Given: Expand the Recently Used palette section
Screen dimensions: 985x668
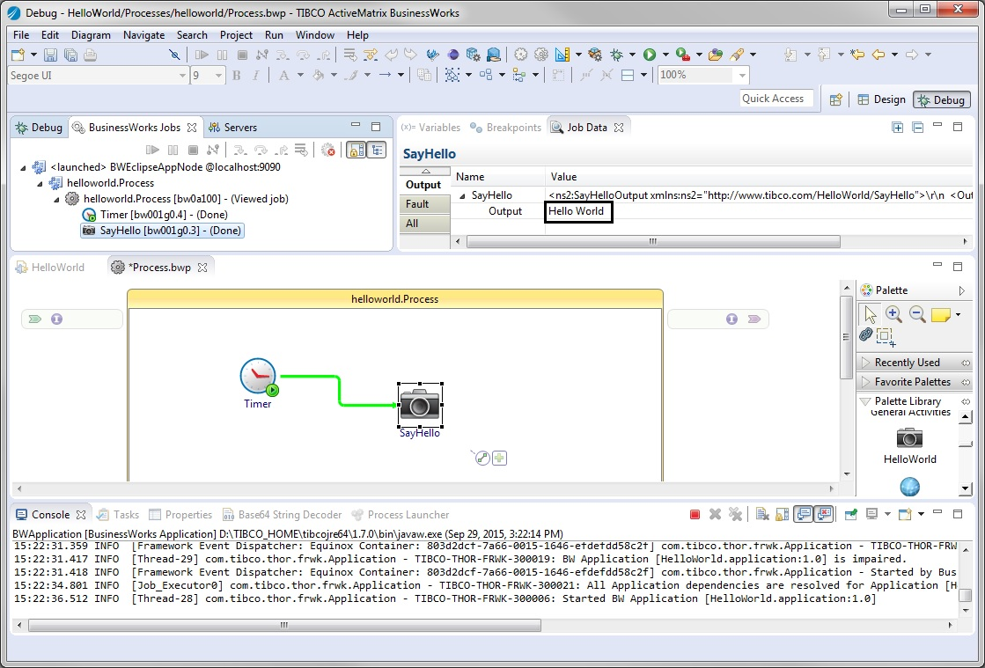Looking at the screenshot, I should coord(907,363).
